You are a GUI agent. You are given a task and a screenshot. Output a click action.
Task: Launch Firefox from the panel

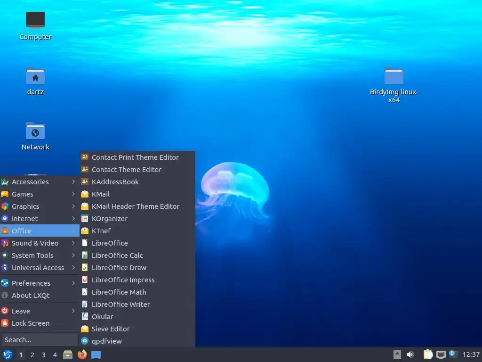(82, 354)
